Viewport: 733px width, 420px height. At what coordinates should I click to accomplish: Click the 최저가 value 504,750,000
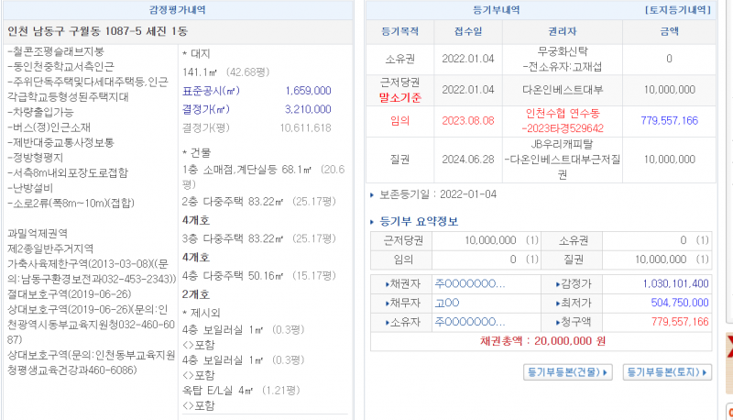[677, 303]
